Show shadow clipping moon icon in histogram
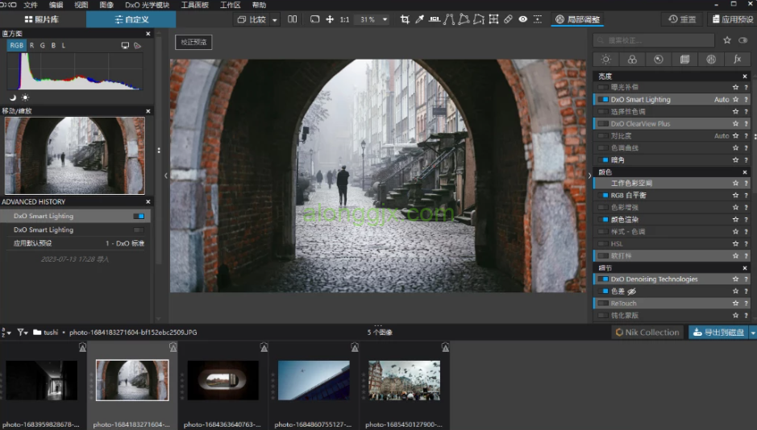The height and width of the screenshot is (430, 757). tap(12, 97)
